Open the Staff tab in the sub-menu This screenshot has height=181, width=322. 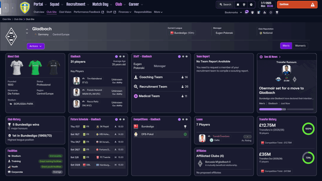(x=111, y=12)
